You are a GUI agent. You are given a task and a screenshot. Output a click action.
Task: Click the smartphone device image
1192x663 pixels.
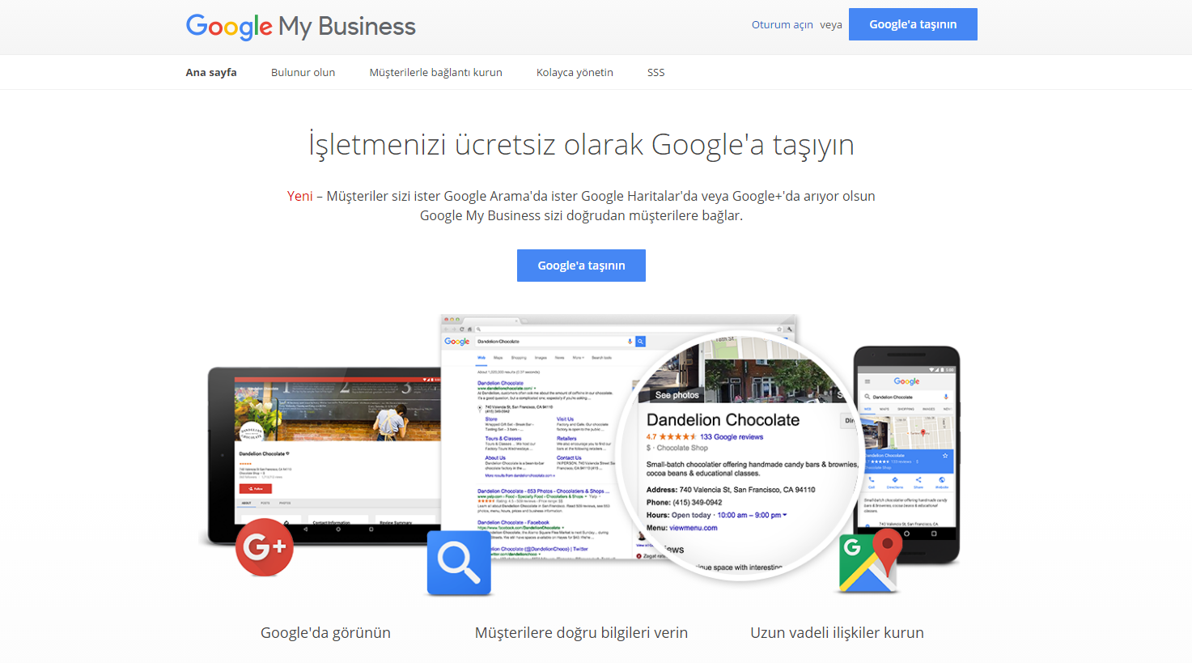click(x=906, y=454)
